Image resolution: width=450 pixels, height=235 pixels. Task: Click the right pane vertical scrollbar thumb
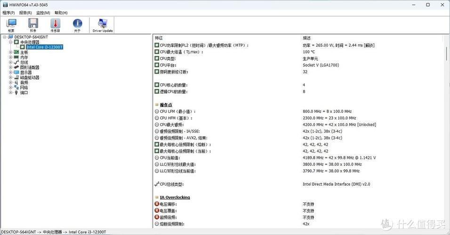point(447,54)
